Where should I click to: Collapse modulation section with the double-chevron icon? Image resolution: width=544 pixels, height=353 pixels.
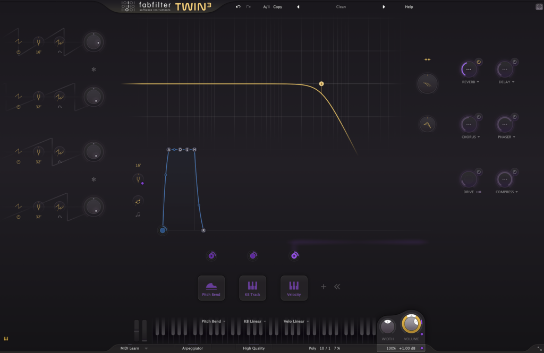(x=337, y=287)
